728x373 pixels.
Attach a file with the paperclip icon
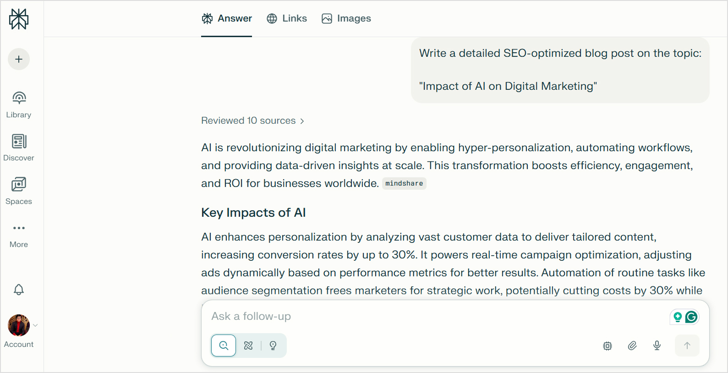(x=632, y=346)
